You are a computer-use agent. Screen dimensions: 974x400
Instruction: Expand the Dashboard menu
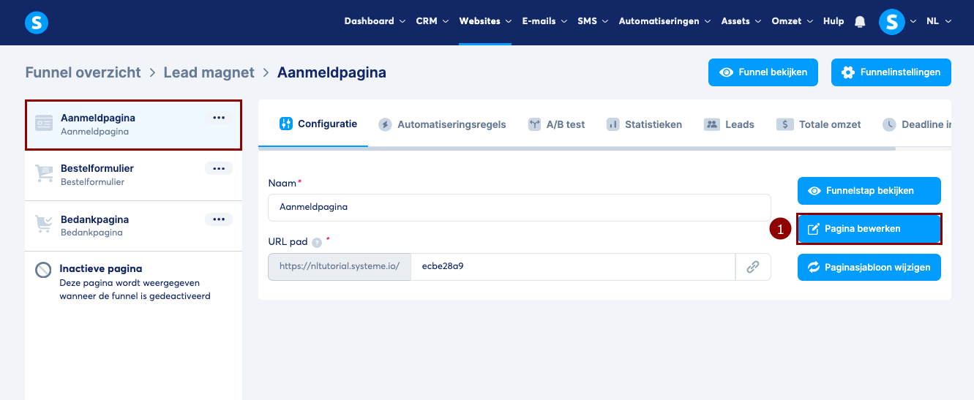tap(375, 21)
